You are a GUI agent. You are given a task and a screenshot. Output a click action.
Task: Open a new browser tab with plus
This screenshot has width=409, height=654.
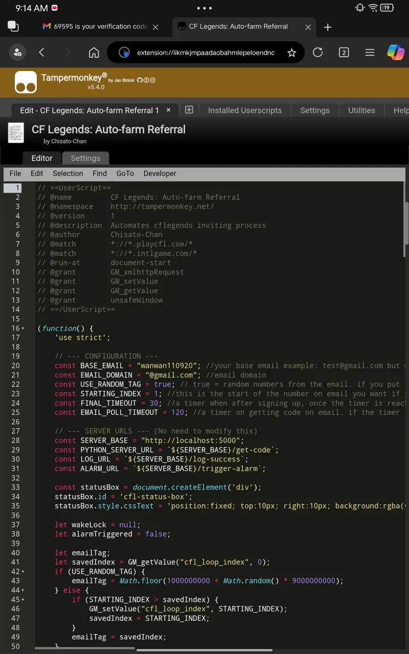pyautogui.click(x=328, y=27)
